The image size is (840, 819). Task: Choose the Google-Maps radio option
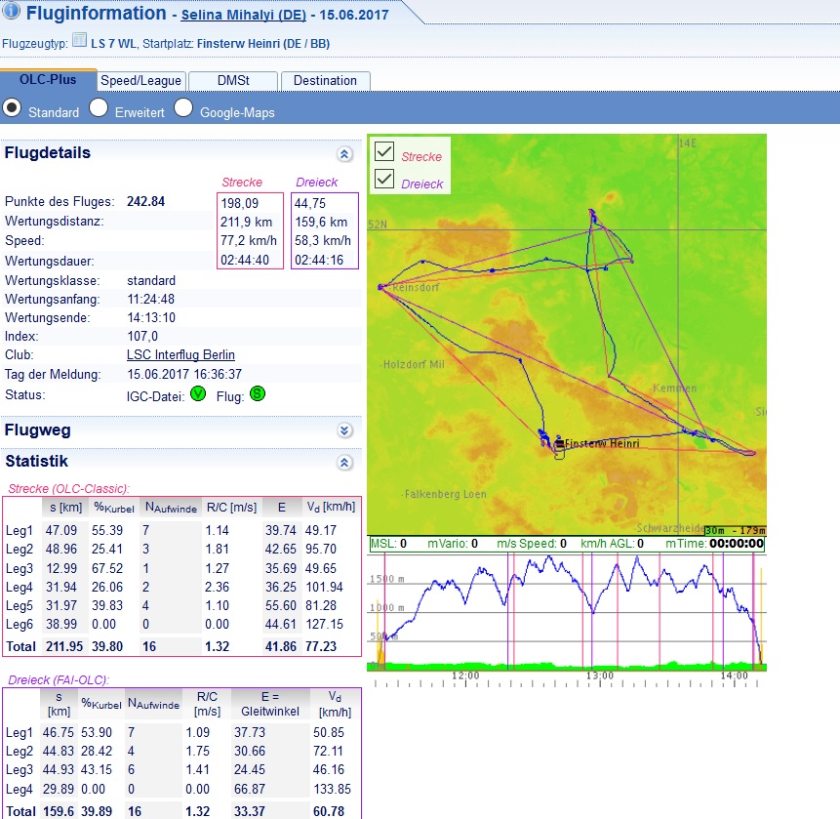point(183,108)
